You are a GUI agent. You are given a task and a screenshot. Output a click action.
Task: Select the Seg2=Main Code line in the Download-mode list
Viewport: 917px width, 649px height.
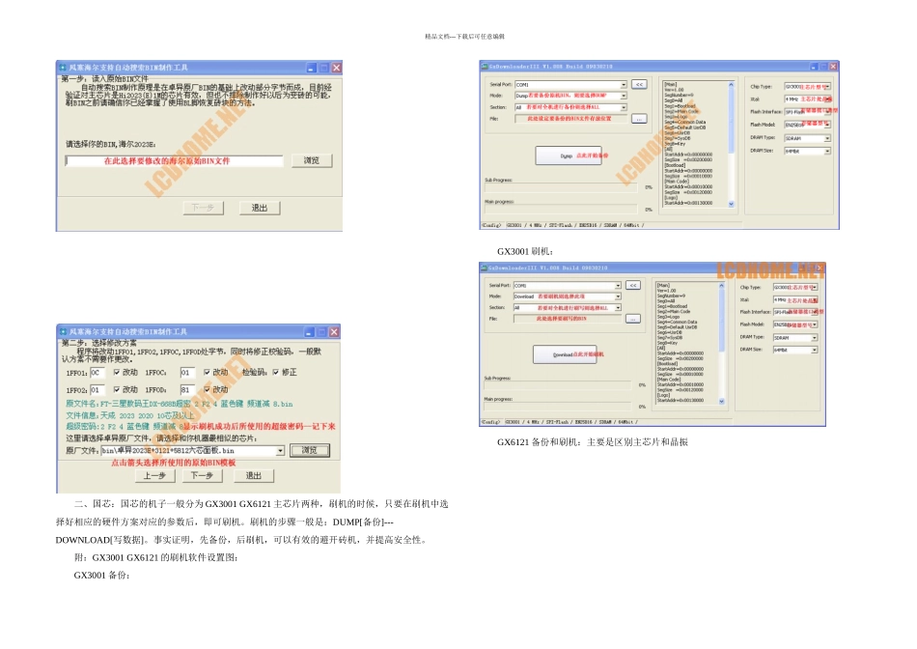[674, 311]
